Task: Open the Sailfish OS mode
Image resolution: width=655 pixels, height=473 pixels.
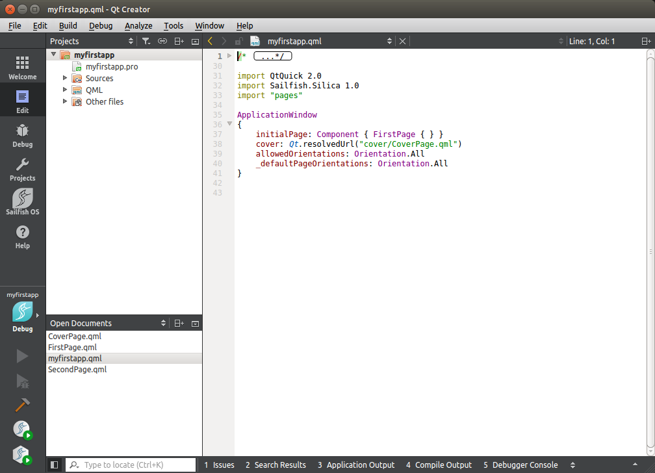Action: pyautogui.click(x=22, y=203)
